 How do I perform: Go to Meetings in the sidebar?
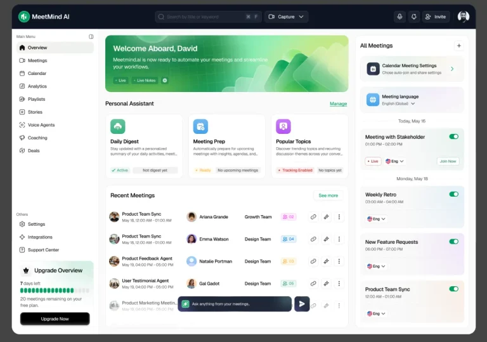pos(55,60)
